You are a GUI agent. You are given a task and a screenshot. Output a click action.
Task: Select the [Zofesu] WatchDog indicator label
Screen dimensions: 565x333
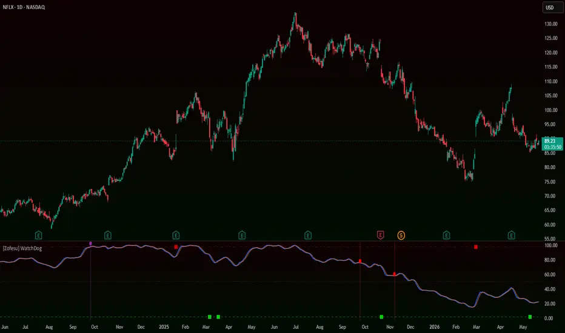pyautogui.click(x=22, y=248)
